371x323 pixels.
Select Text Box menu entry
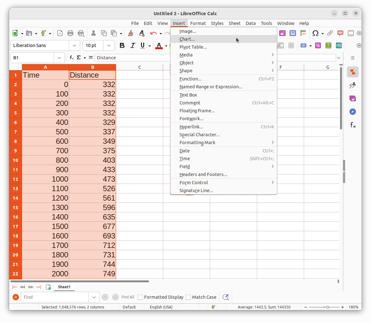224,95
